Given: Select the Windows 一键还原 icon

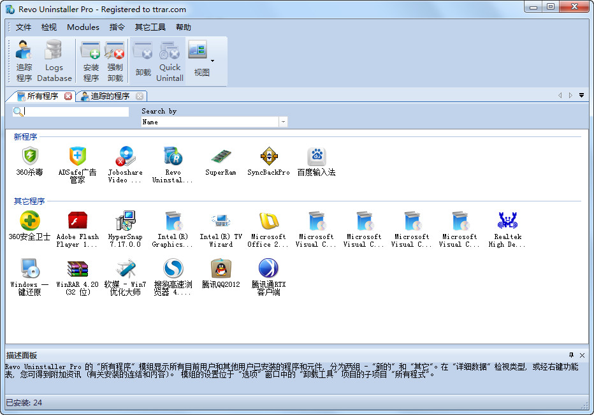Looking at the screenshot, I should click(29, 277).
